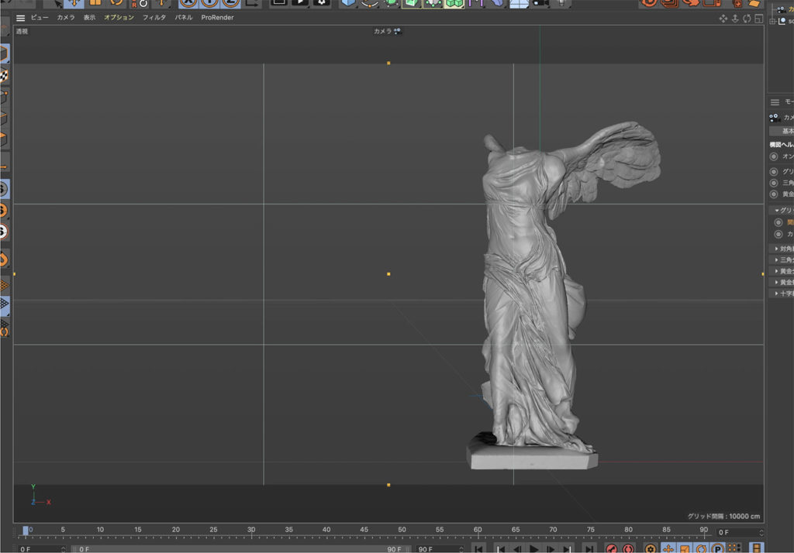Select the グリ radio button below オン
This screenshot has height=553, width=794.
click(x=773, y=171)
